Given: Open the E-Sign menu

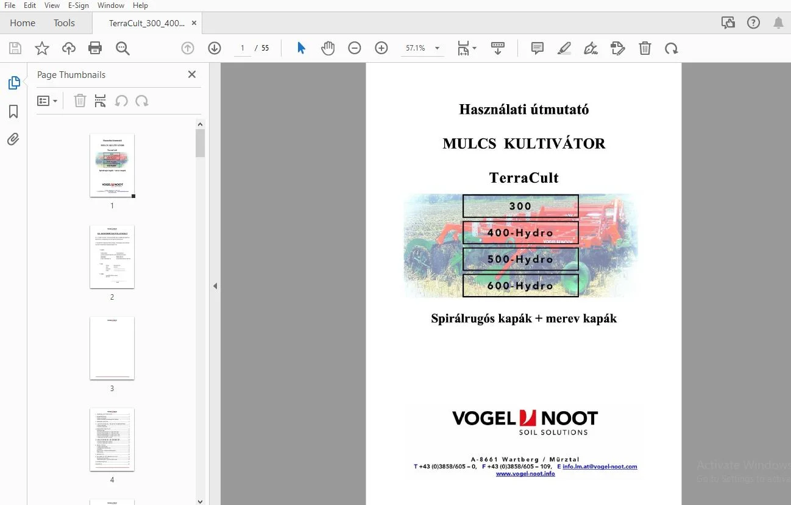Looking at the screenshot, I should tap(79, 5).
